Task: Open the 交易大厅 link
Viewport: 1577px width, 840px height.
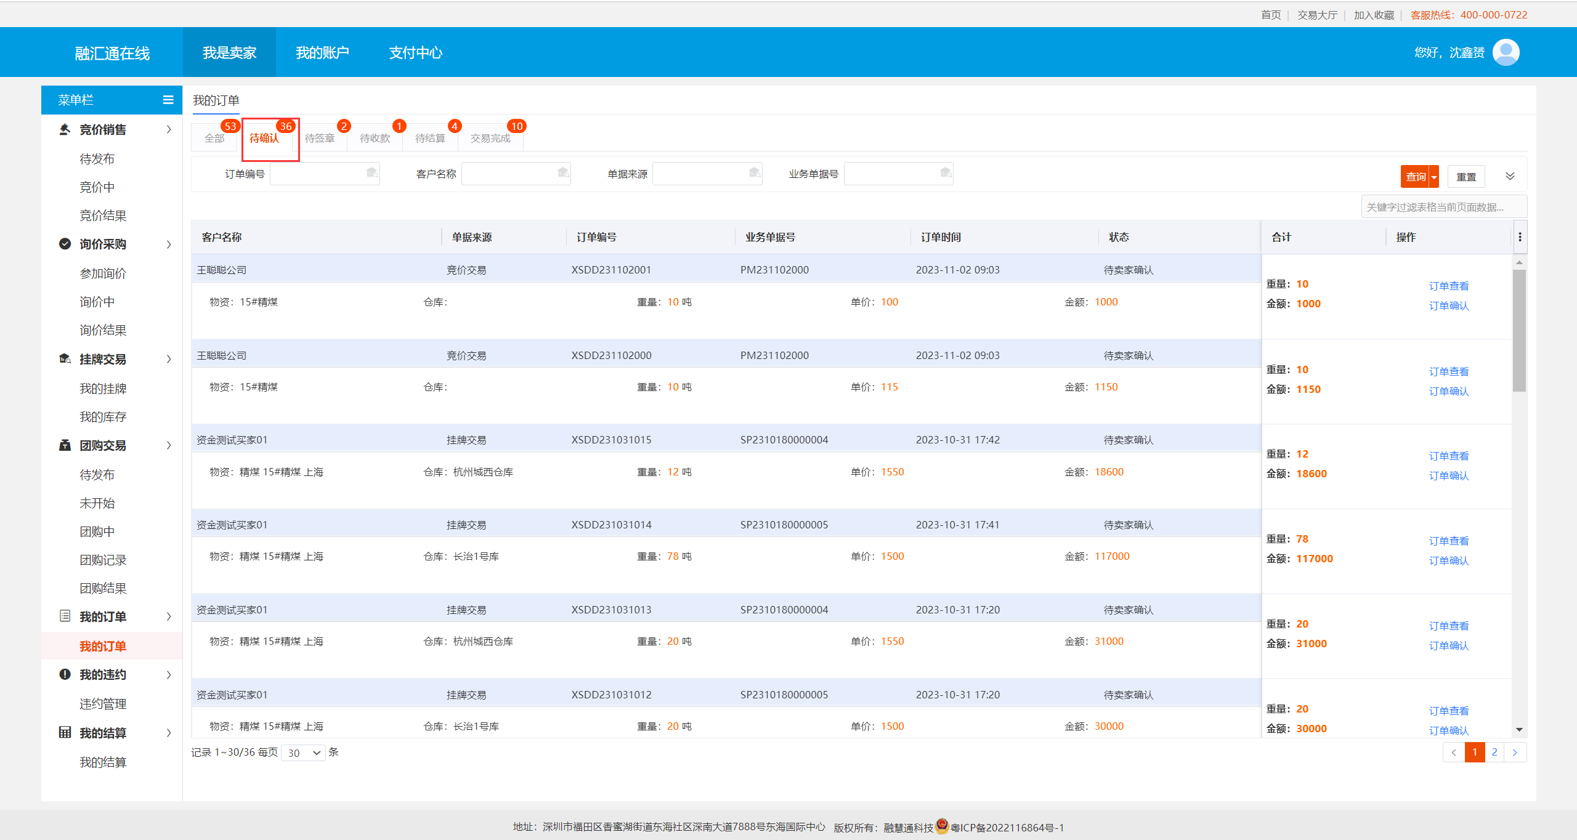Action: point(1318,15)
